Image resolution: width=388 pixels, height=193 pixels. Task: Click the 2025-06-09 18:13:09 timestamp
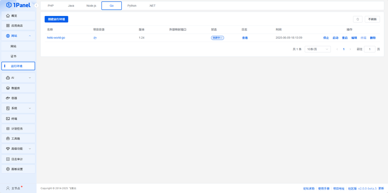click(x=289, y=38)
